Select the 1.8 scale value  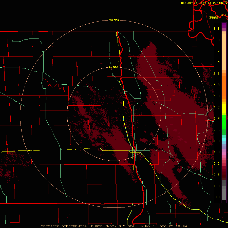click(x=217, y=141)
